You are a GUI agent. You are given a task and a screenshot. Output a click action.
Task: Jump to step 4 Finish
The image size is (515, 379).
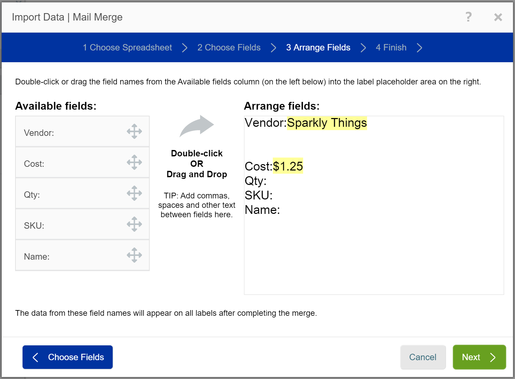(x=391, y=47)
